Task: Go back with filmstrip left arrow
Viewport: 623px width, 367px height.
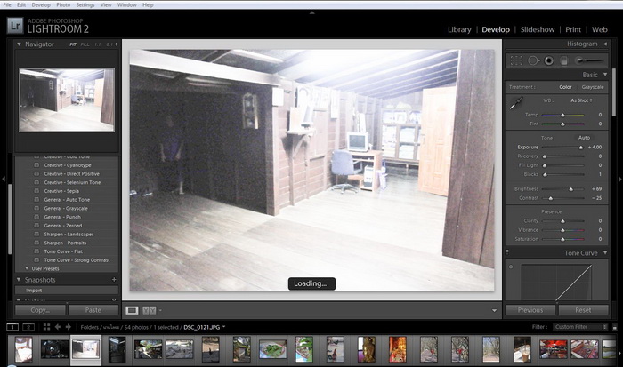Action: point(58,327)
